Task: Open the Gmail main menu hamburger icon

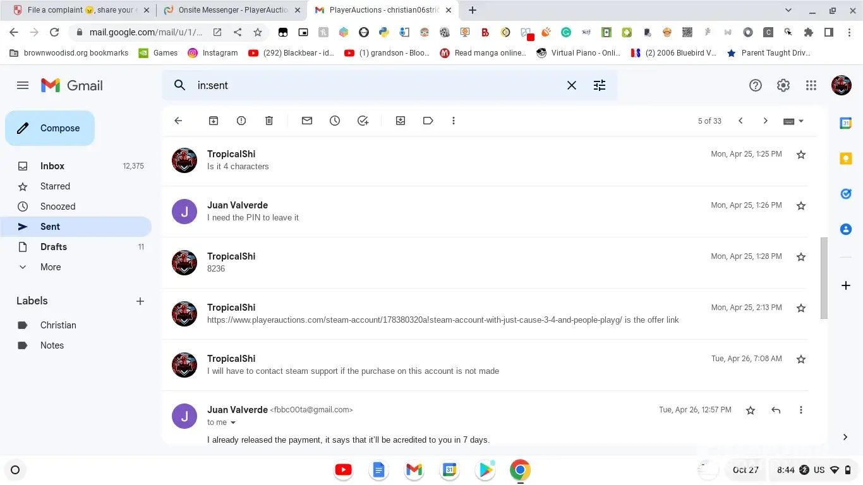Action: [x=23, y=85]
